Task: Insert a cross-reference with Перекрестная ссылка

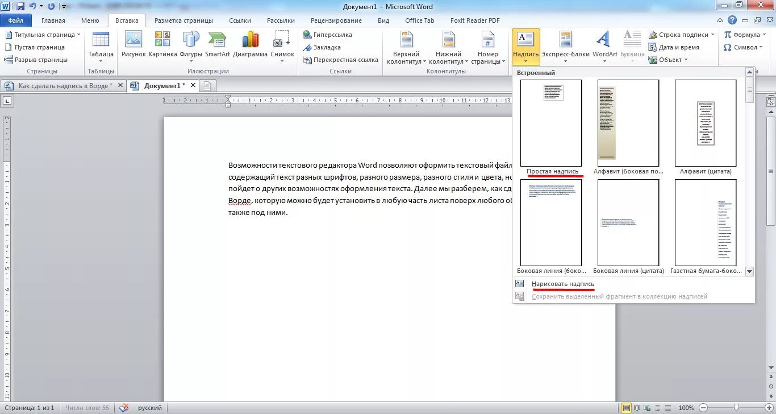Action: (341, 60)
